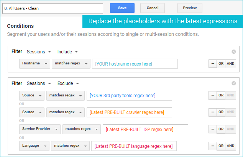The height and width of the screenshot is (157, 243).
Task: Remove the 3rd party tools Source row
Action: [212, 95]
